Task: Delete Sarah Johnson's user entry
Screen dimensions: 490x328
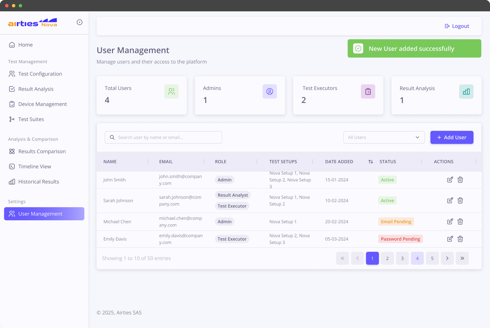Action: (460, 200)
